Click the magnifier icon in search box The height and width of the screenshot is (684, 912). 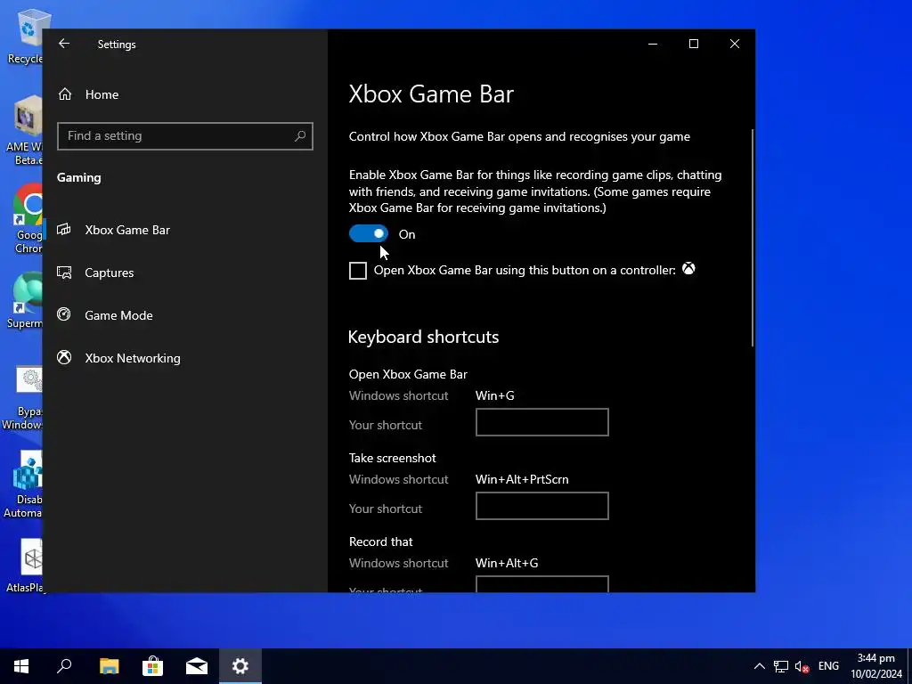300,136
